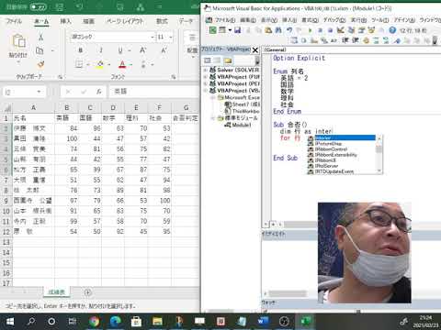Toggle Folders icon in VBA Project pane
Viewport: 441px width, 330px height.
(x=227, y=60)
